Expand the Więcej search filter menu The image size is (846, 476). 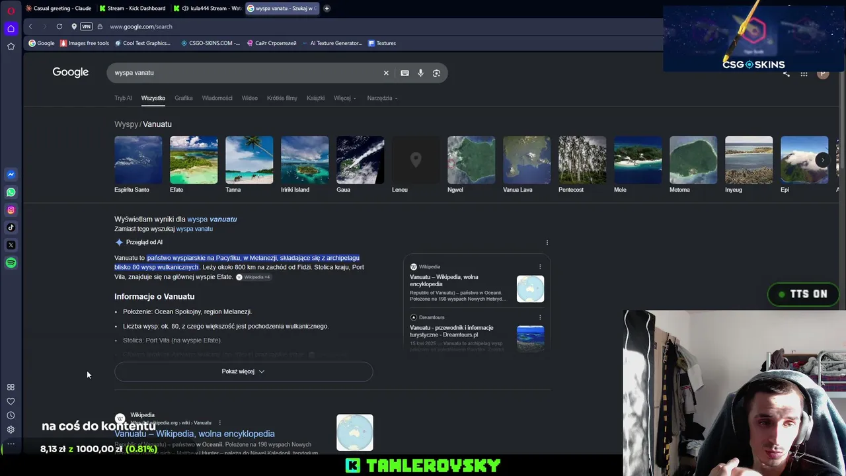click(x=344, y=98)
